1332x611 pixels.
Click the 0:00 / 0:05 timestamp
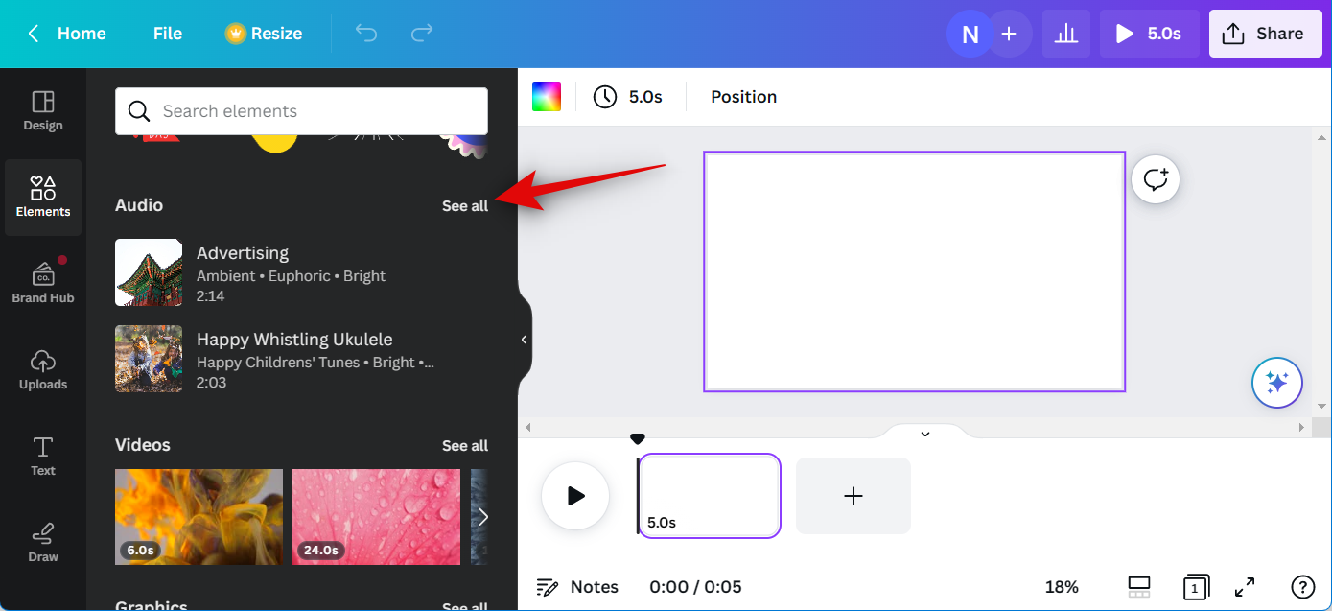[x=695, y=587]
